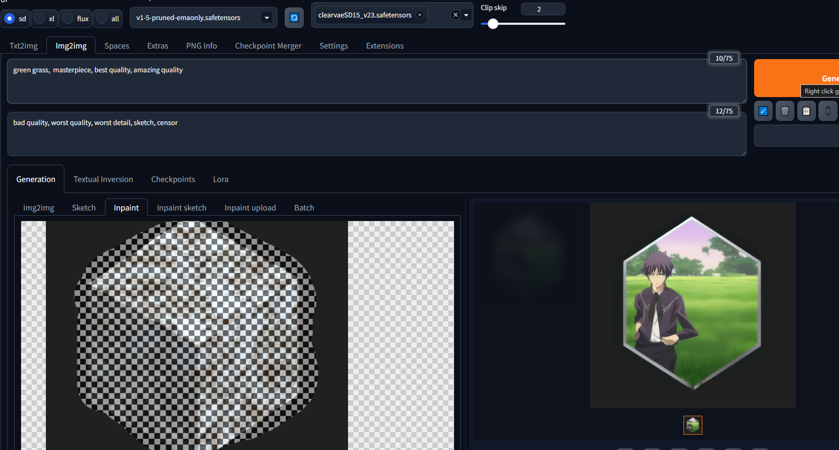Switch to the Batch sub-tab
This screenshot has width=839, height=450.
304,208
